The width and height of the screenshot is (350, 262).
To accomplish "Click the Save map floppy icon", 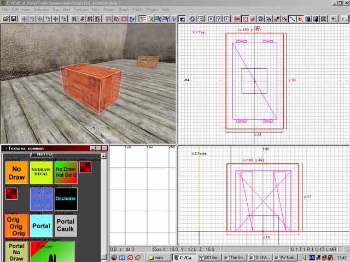I will pos(14,19).
